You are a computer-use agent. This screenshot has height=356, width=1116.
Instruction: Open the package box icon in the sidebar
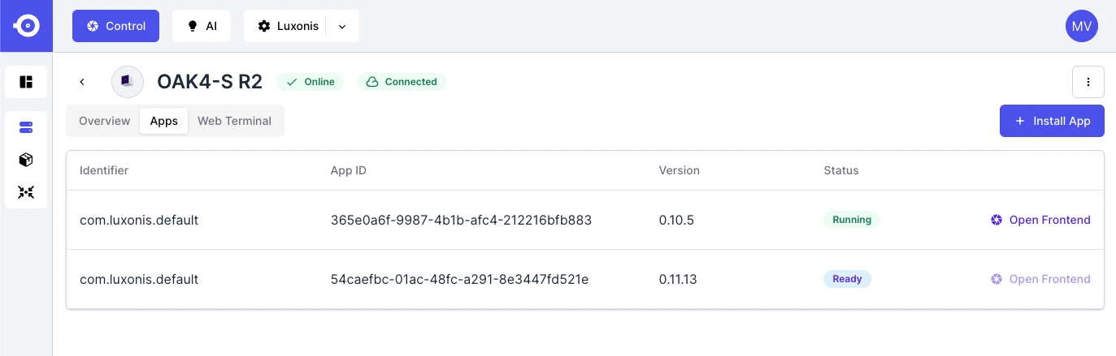click(x=26, y=160)
